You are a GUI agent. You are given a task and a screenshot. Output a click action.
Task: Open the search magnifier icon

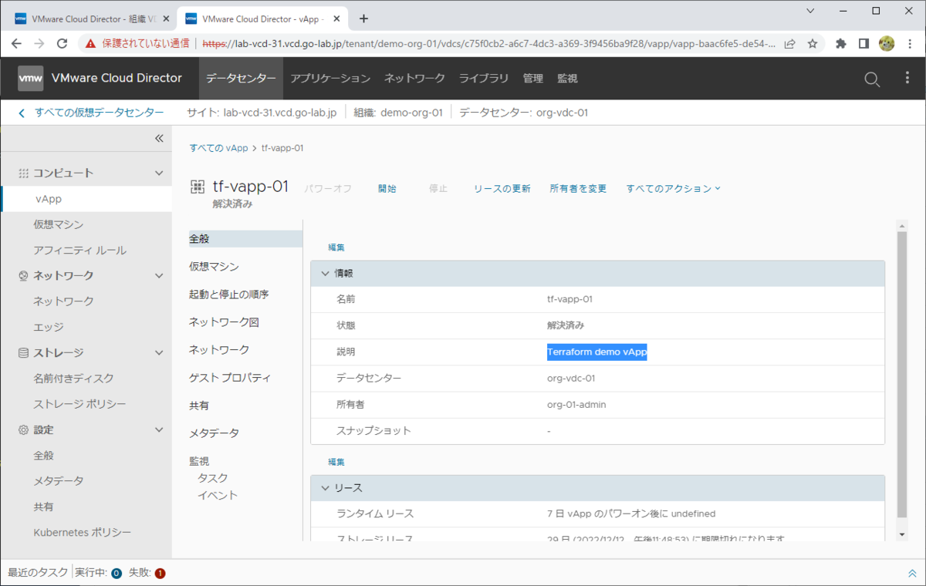point(871,79)
